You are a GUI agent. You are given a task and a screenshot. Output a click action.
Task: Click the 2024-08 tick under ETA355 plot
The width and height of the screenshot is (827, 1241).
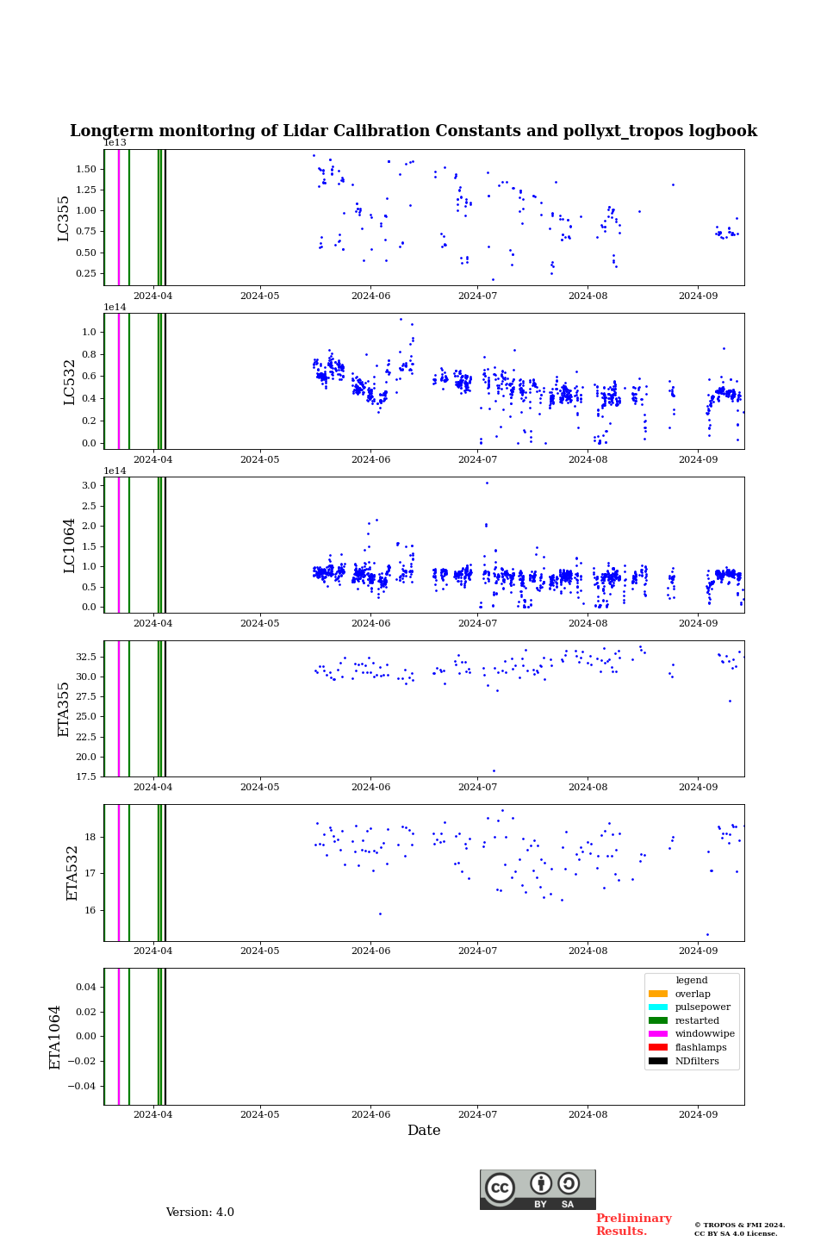(x=588, y=787)
